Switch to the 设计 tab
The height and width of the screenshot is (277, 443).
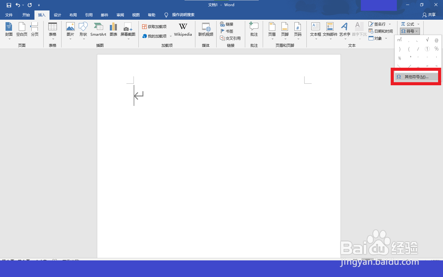[57, 15]
